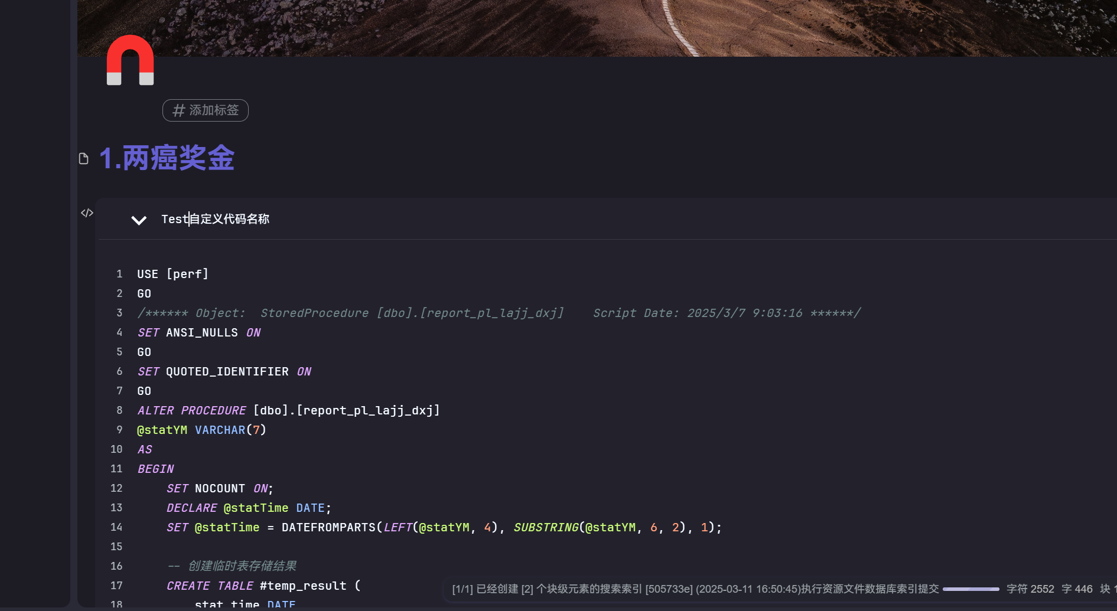Click the BEGIN keyword on line 11
Screen dimensions: 1117x611
coord(156,469)
